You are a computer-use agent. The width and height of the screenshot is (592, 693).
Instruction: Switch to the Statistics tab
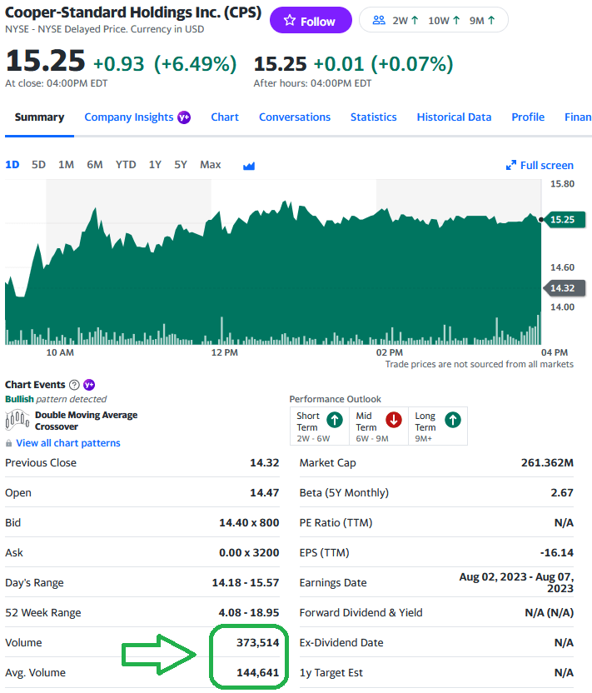click(x=373, y=117)
